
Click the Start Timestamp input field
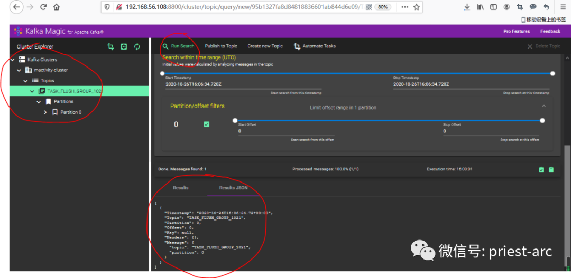[243, 84]
